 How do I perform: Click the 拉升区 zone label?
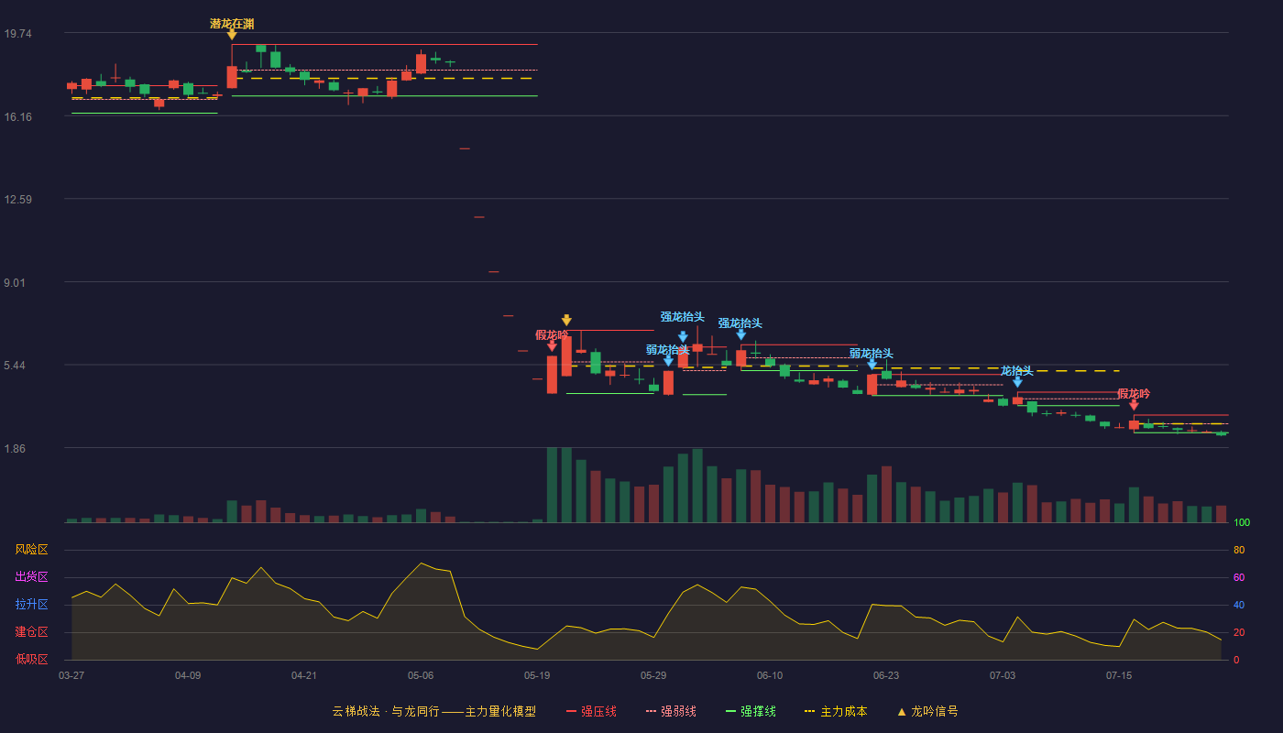tap(31, 605)
